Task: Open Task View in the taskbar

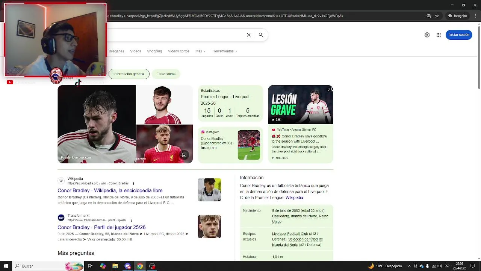Action: pyautogui.click(x=90, y=266)
